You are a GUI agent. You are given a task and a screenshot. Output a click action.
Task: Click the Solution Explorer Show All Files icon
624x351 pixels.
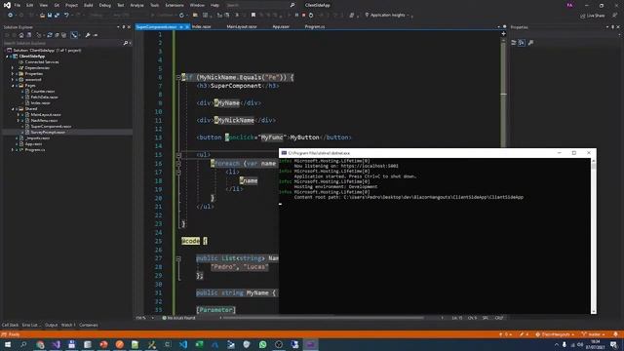pyautogui.click(x=63, y=35)
